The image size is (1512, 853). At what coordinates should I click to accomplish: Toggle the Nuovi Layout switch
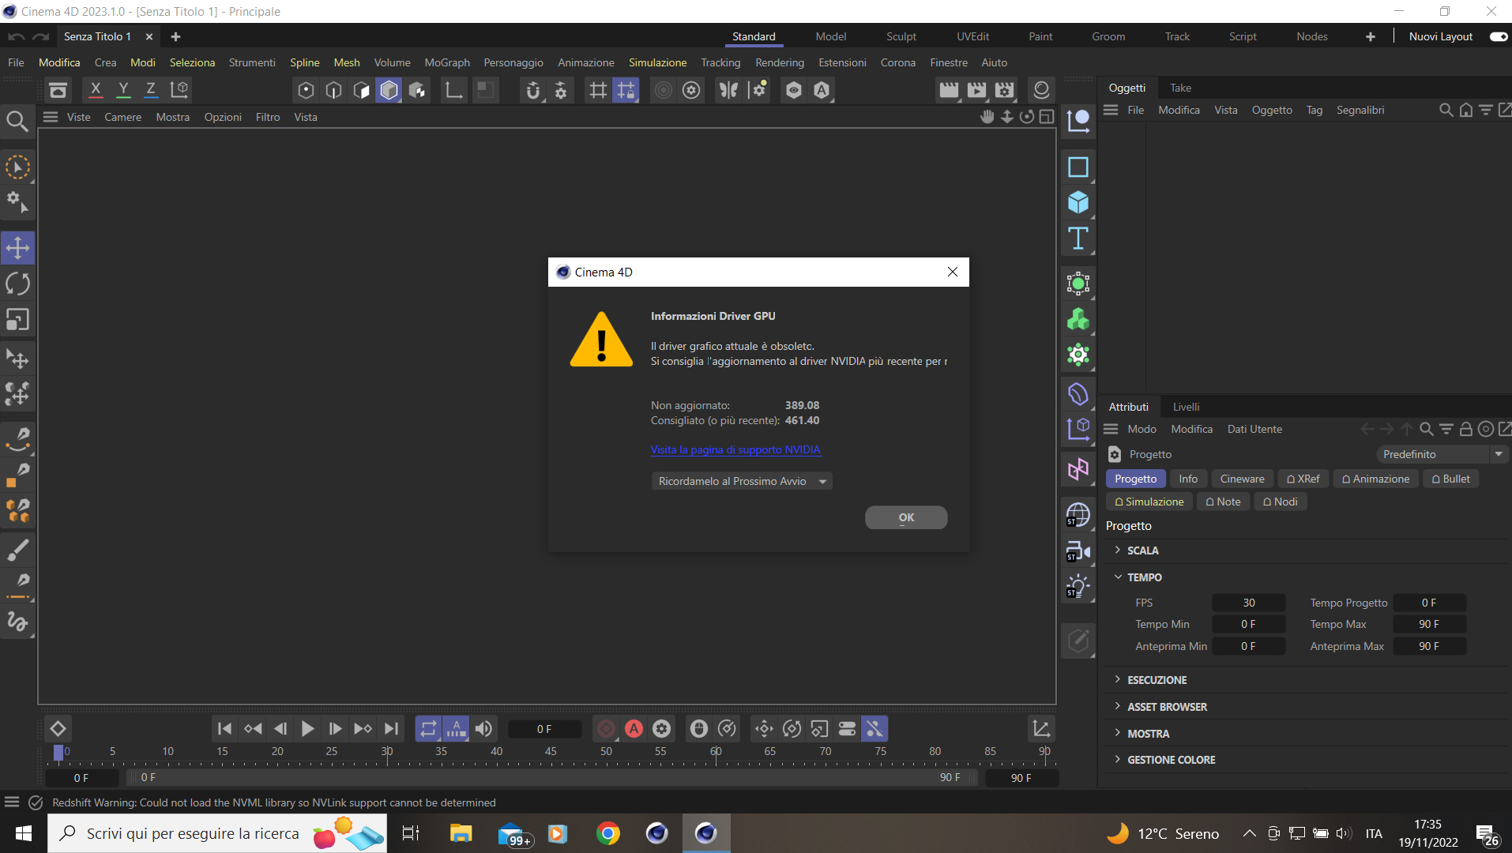(x=1498, y=36)
